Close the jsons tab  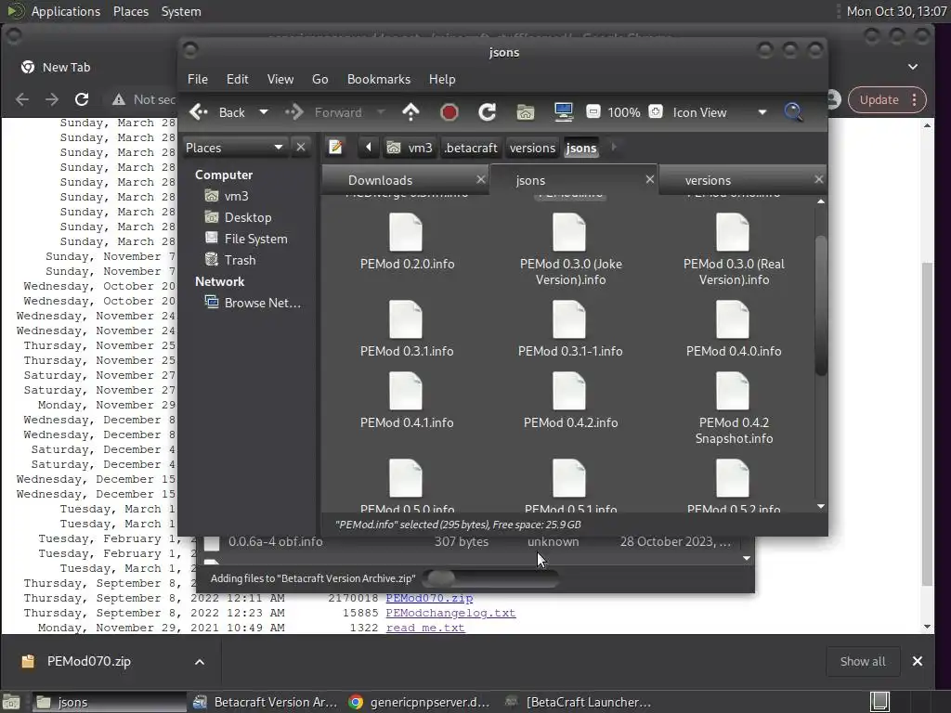649,179
